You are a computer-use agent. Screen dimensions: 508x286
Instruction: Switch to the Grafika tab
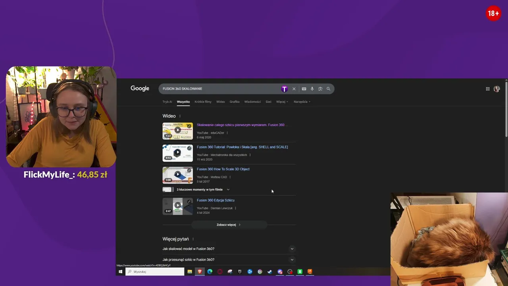235,102
